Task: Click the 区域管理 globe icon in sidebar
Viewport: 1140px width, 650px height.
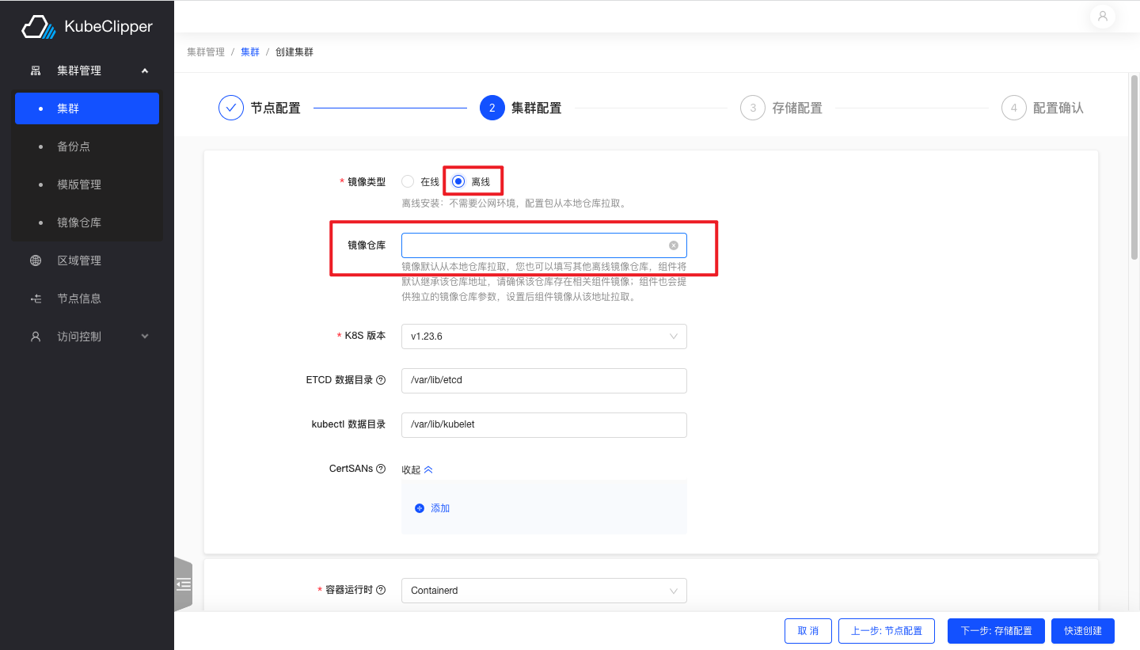Action: click(35, 260)
